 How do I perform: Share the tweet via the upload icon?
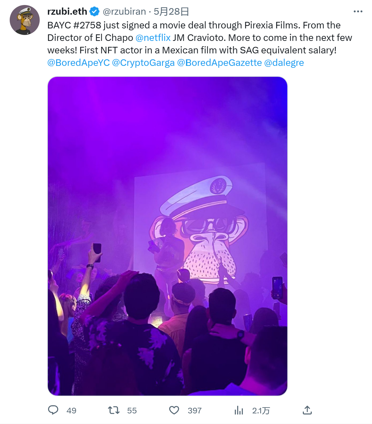307,410
